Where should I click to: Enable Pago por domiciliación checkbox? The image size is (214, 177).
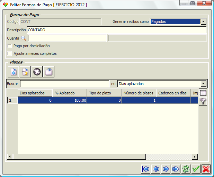(x=10, y=46)
